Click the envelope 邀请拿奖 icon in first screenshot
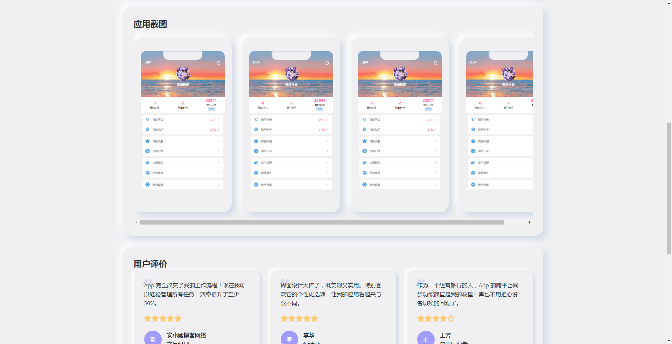The image size is (672, 344). tap(148, 173)
